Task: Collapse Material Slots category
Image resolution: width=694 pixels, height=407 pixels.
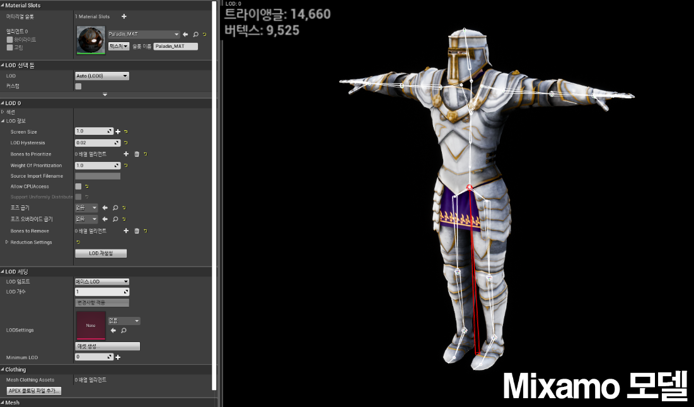Action: (3, 5)
